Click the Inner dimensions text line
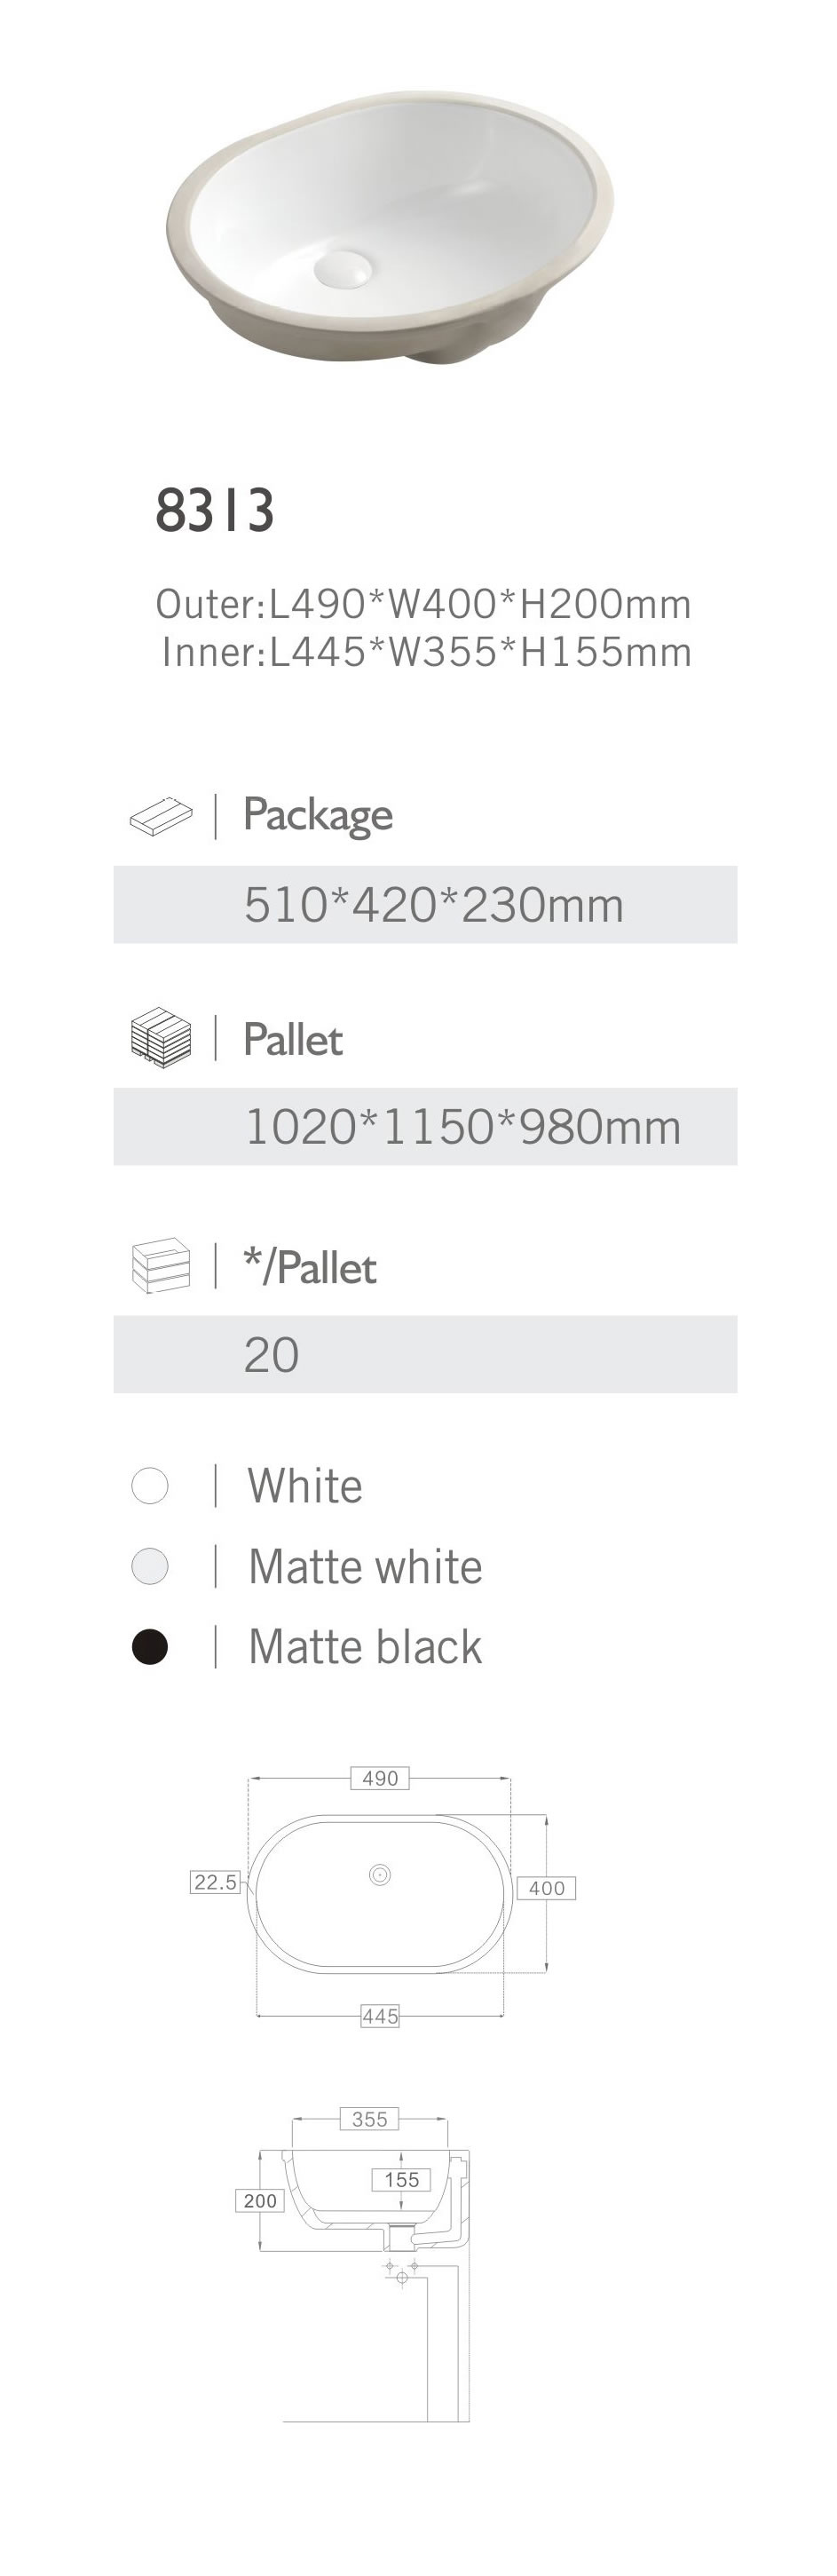 (427, 652)
